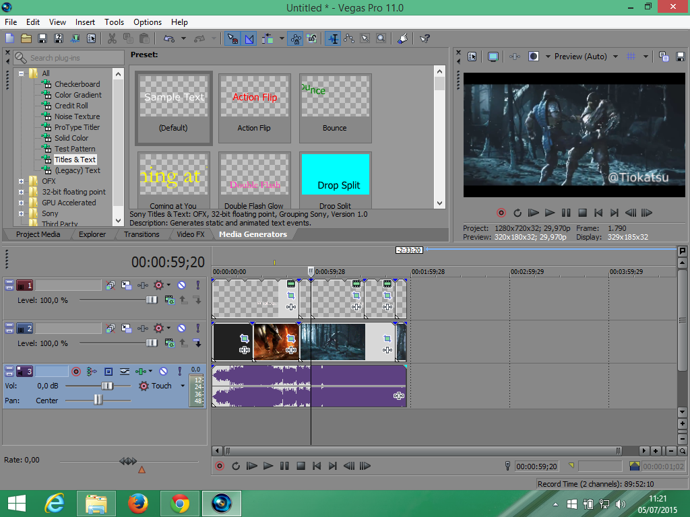The image size is (690, 517).
Task: Arm audio track 3 for record
Action: point(75,372)
